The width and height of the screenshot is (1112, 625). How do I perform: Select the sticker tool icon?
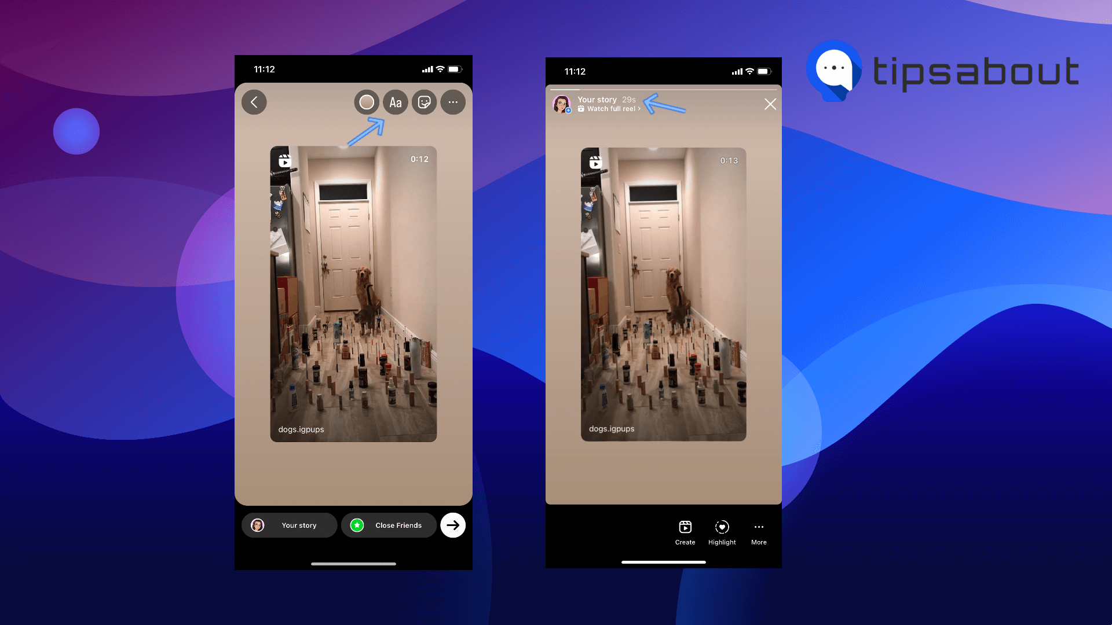point(424,101)
